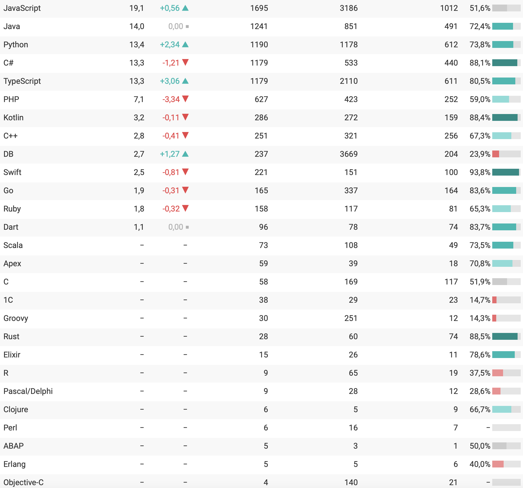
Task: Click the 251 value in the Groovy row
Action: 351,318
